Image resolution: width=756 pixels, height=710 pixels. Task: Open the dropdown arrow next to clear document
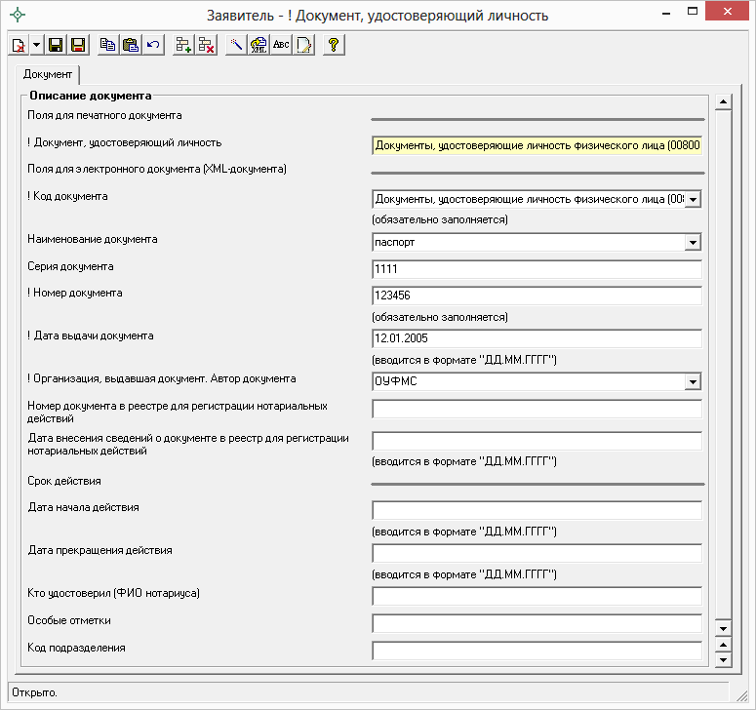(x=37, y=45)
